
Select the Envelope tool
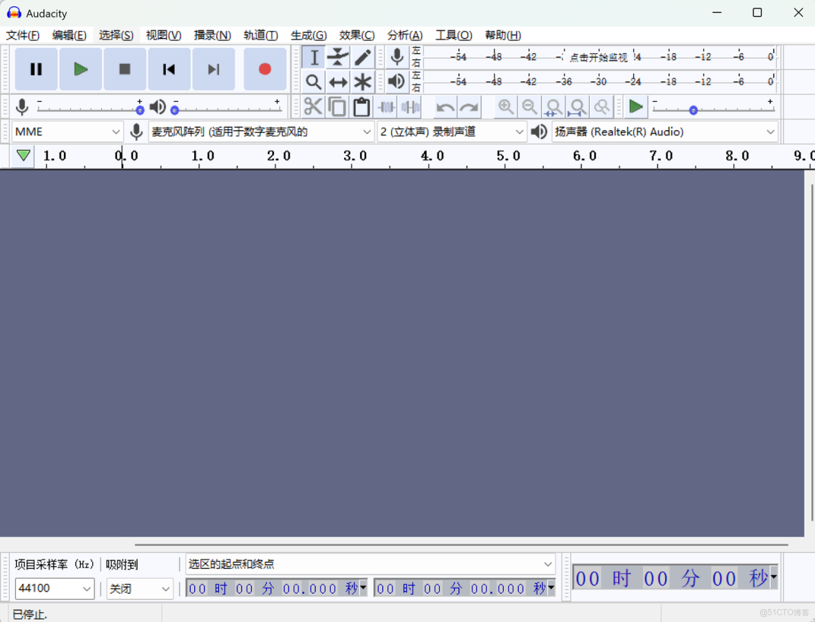point(338,57)
